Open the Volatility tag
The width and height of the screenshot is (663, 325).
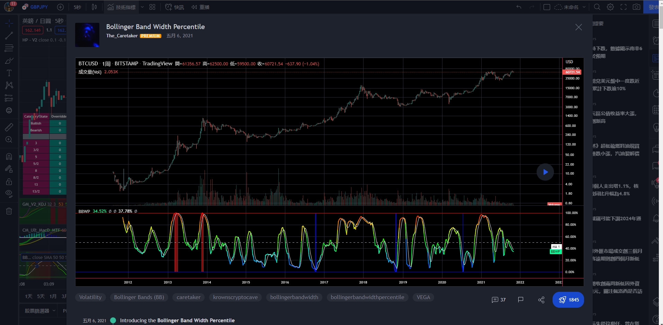click(90, 297)
